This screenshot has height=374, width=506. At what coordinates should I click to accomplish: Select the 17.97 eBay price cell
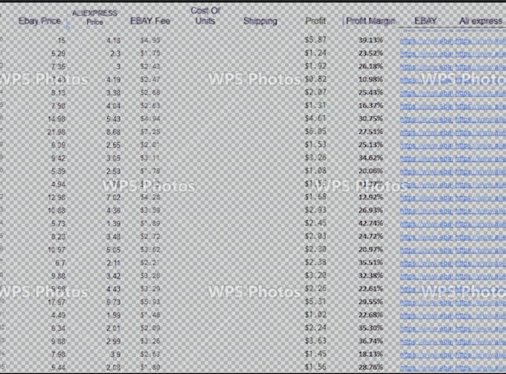(57, 302)
